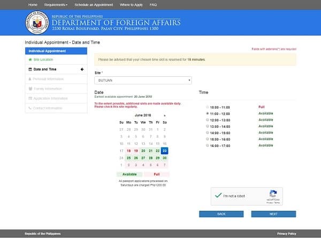Screen dimensions: 321x238
Task: Open the Date and Time step
Action: [x=56, y=69]
